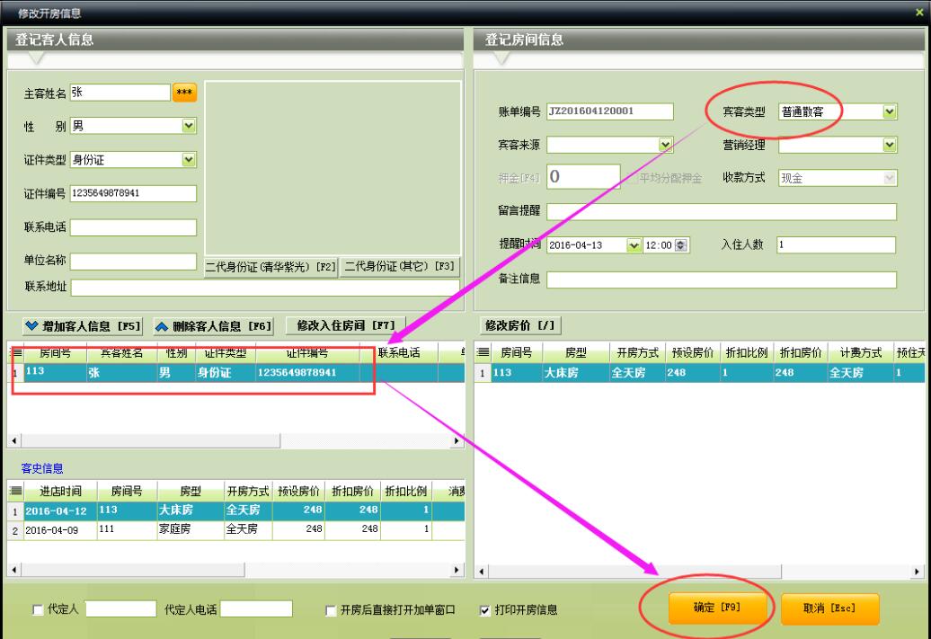Enable the 代定人 checkbox
The width and height of the screenshot is (931, 639).
coord(38,610)
